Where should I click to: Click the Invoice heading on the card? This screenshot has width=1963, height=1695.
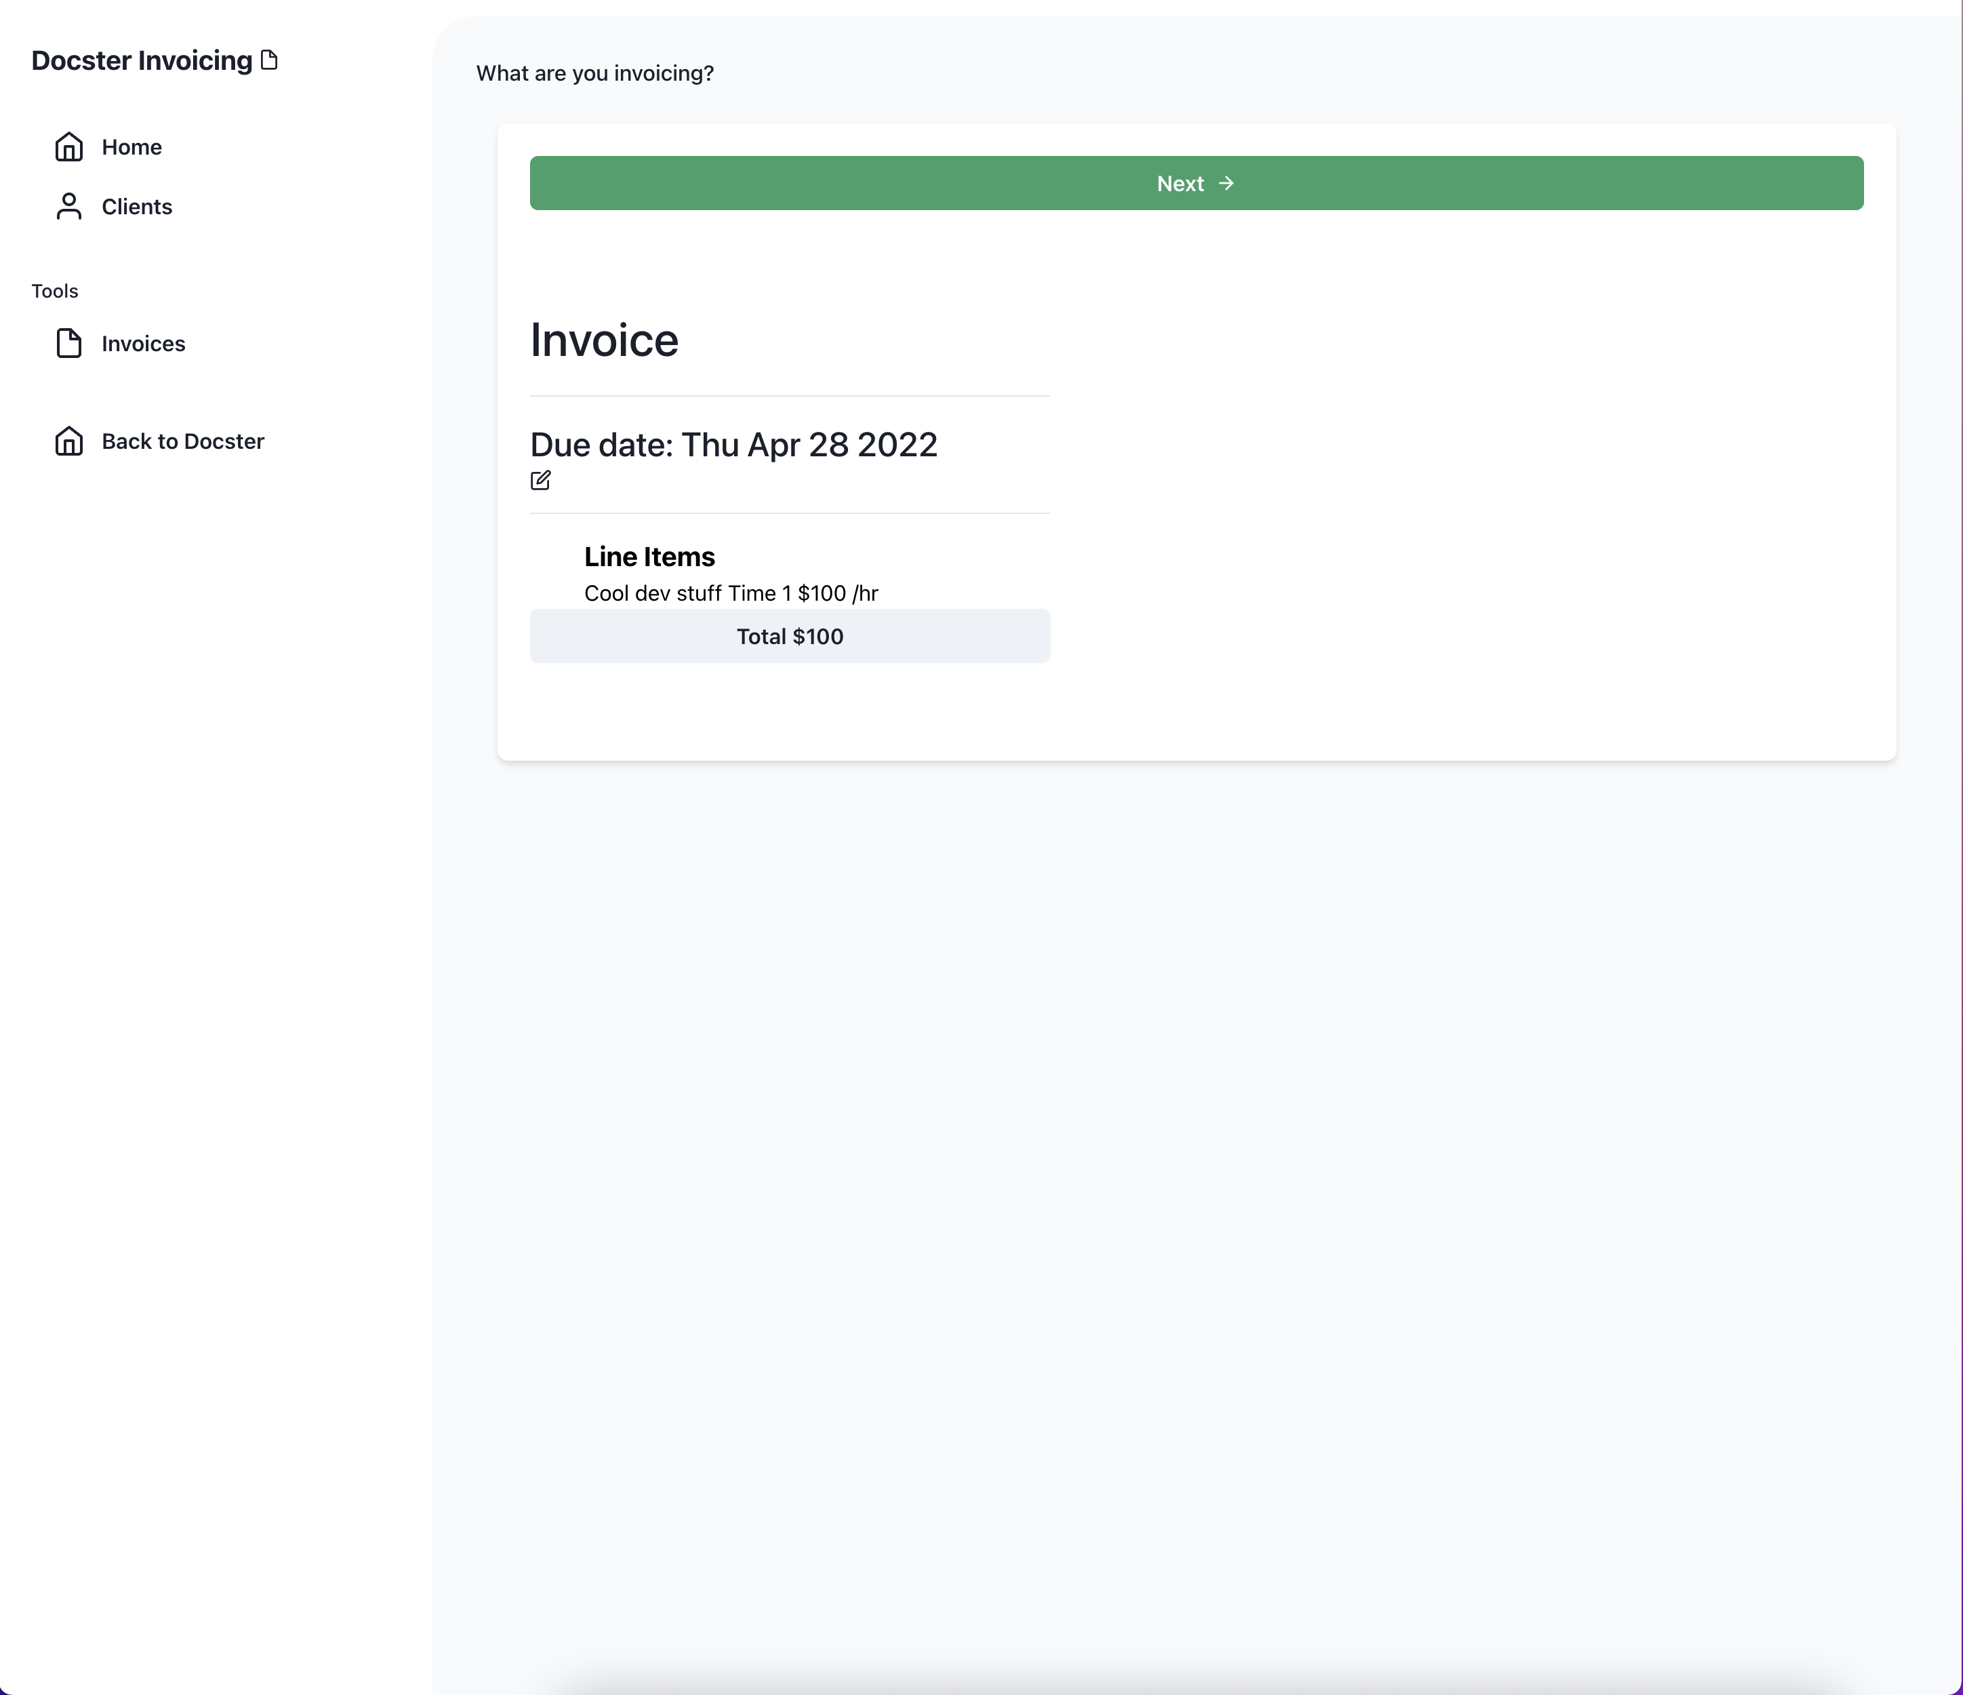tap(603, 340)
